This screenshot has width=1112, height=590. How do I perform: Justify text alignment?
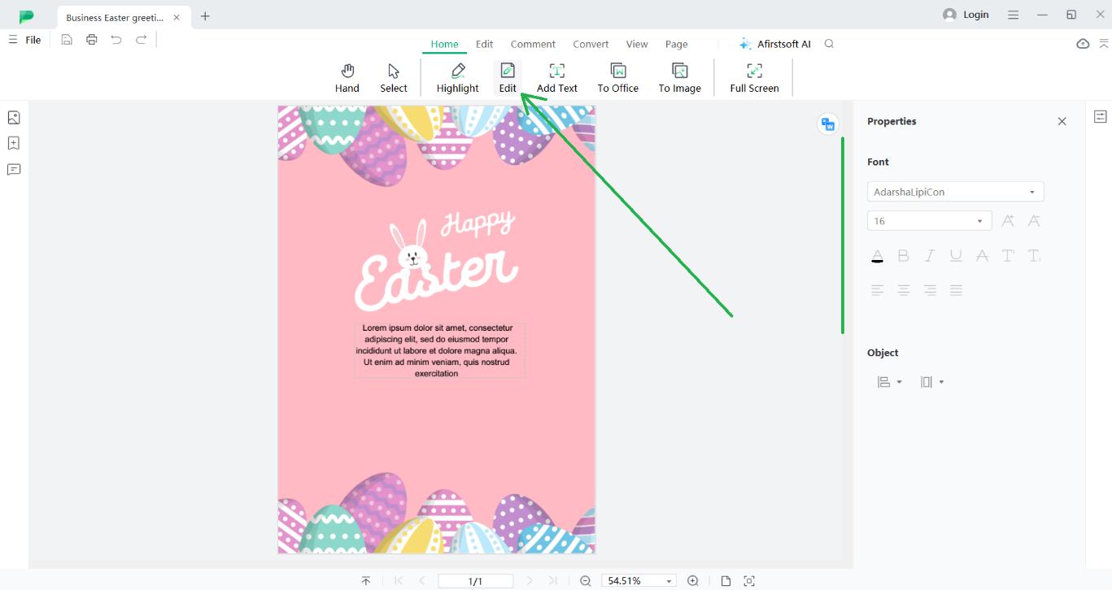point(957,290)
